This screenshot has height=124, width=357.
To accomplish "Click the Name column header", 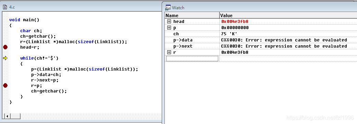I will click(x=192, y=15).
